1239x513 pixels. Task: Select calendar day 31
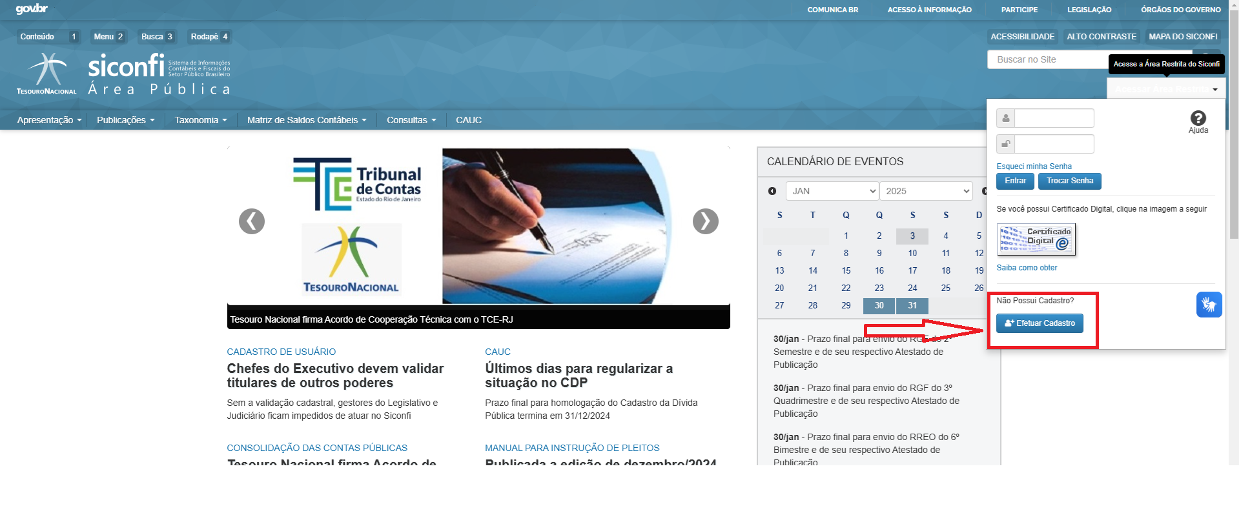click(x=912, y=306)
